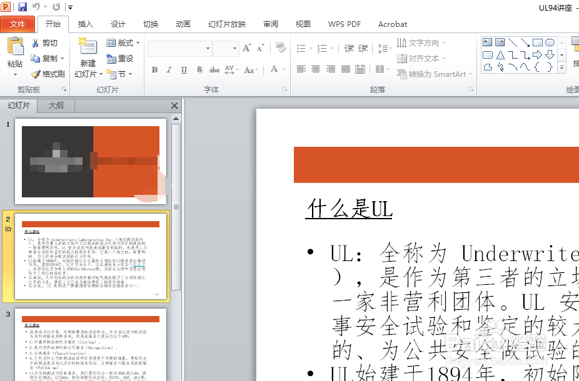This screenshot has width=579, height=381.
Task: Select the scribble drawing shape
Action: click(500, 67)
